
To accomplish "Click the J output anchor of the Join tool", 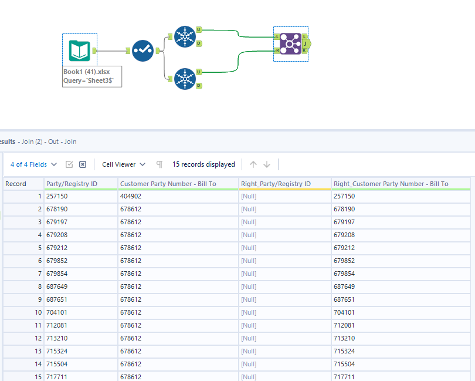I will tap(306, 43).
